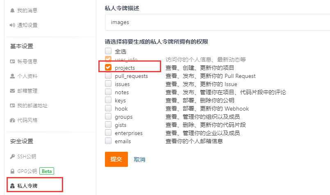Click the person icon beside 个人资料
Viewport: 330px width, 195px height.
click(12, 76)
